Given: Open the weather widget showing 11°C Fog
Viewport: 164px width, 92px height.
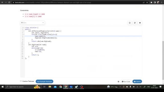Looking at the screenshot, I should 112,87.
